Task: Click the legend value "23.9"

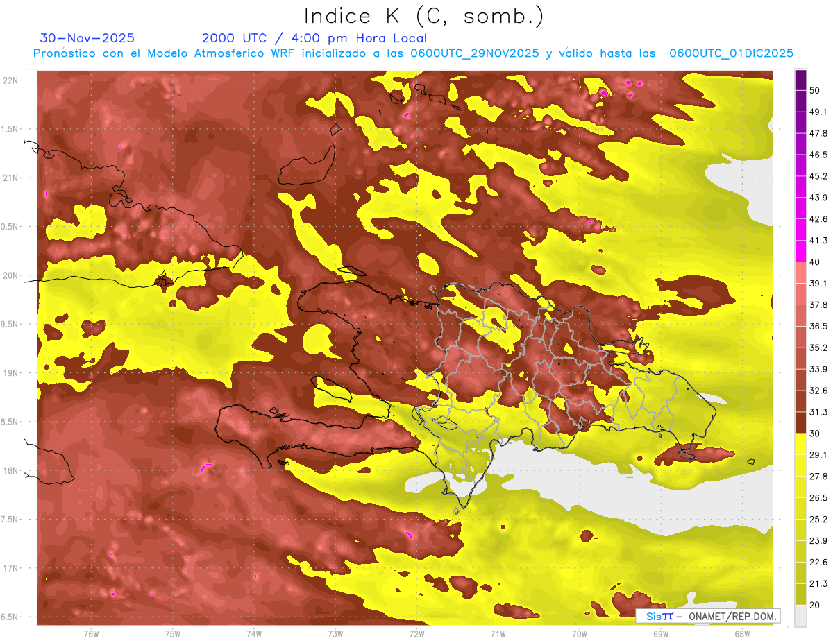Action: point(818,541)
